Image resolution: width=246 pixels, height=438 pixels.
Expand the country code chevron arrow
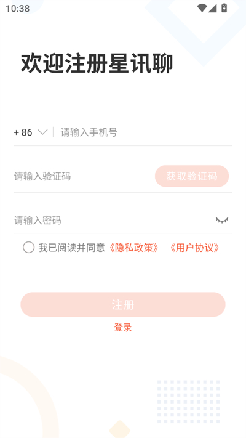pyautogui.click(x=42, y=132)
